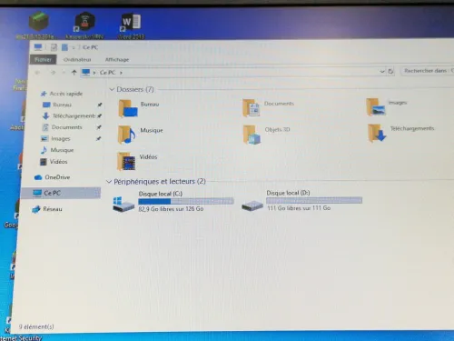This screenshot has width=454, height=341.
Task: Select Vidéos in the navigation pane
Action: [x=54, y=162]
